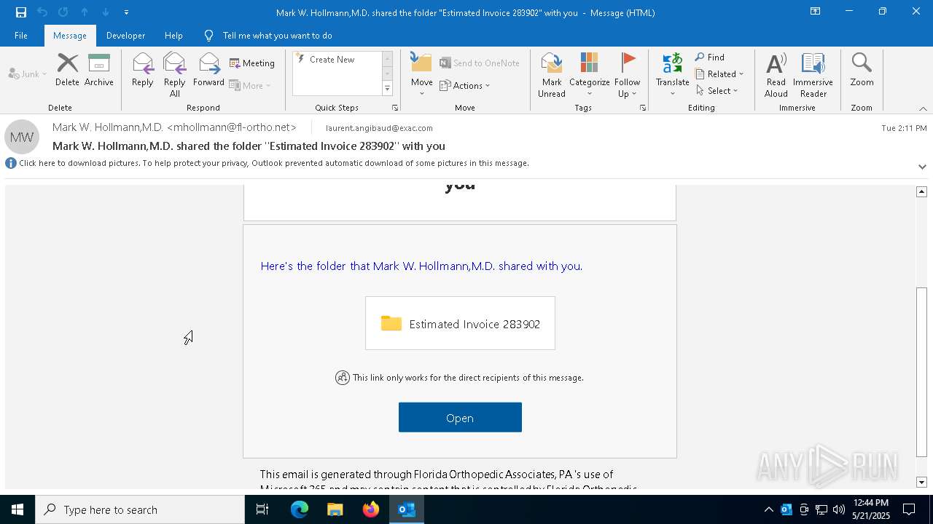Show hidden system tray icons
The image size is (933, 524).
pyautogui.click(x=769, y=509)
